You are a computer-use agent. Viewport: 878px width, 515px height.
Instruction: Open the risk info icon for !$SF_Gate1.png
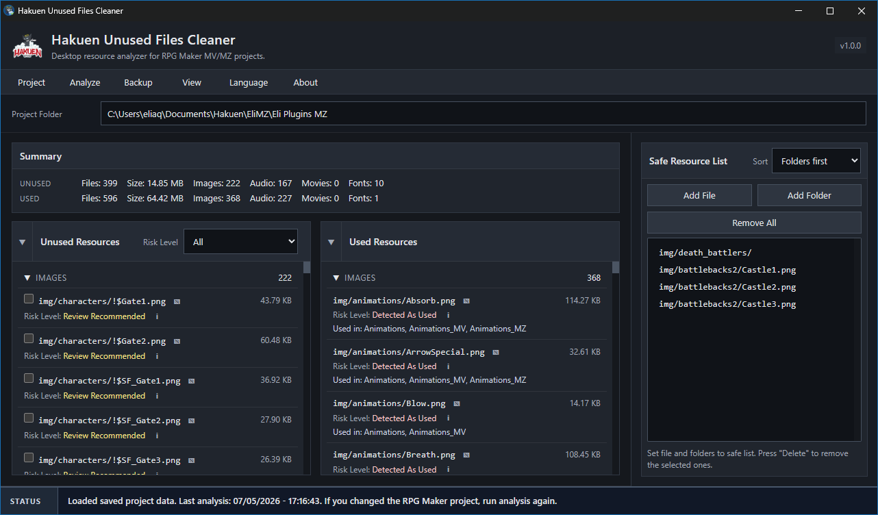157,396
